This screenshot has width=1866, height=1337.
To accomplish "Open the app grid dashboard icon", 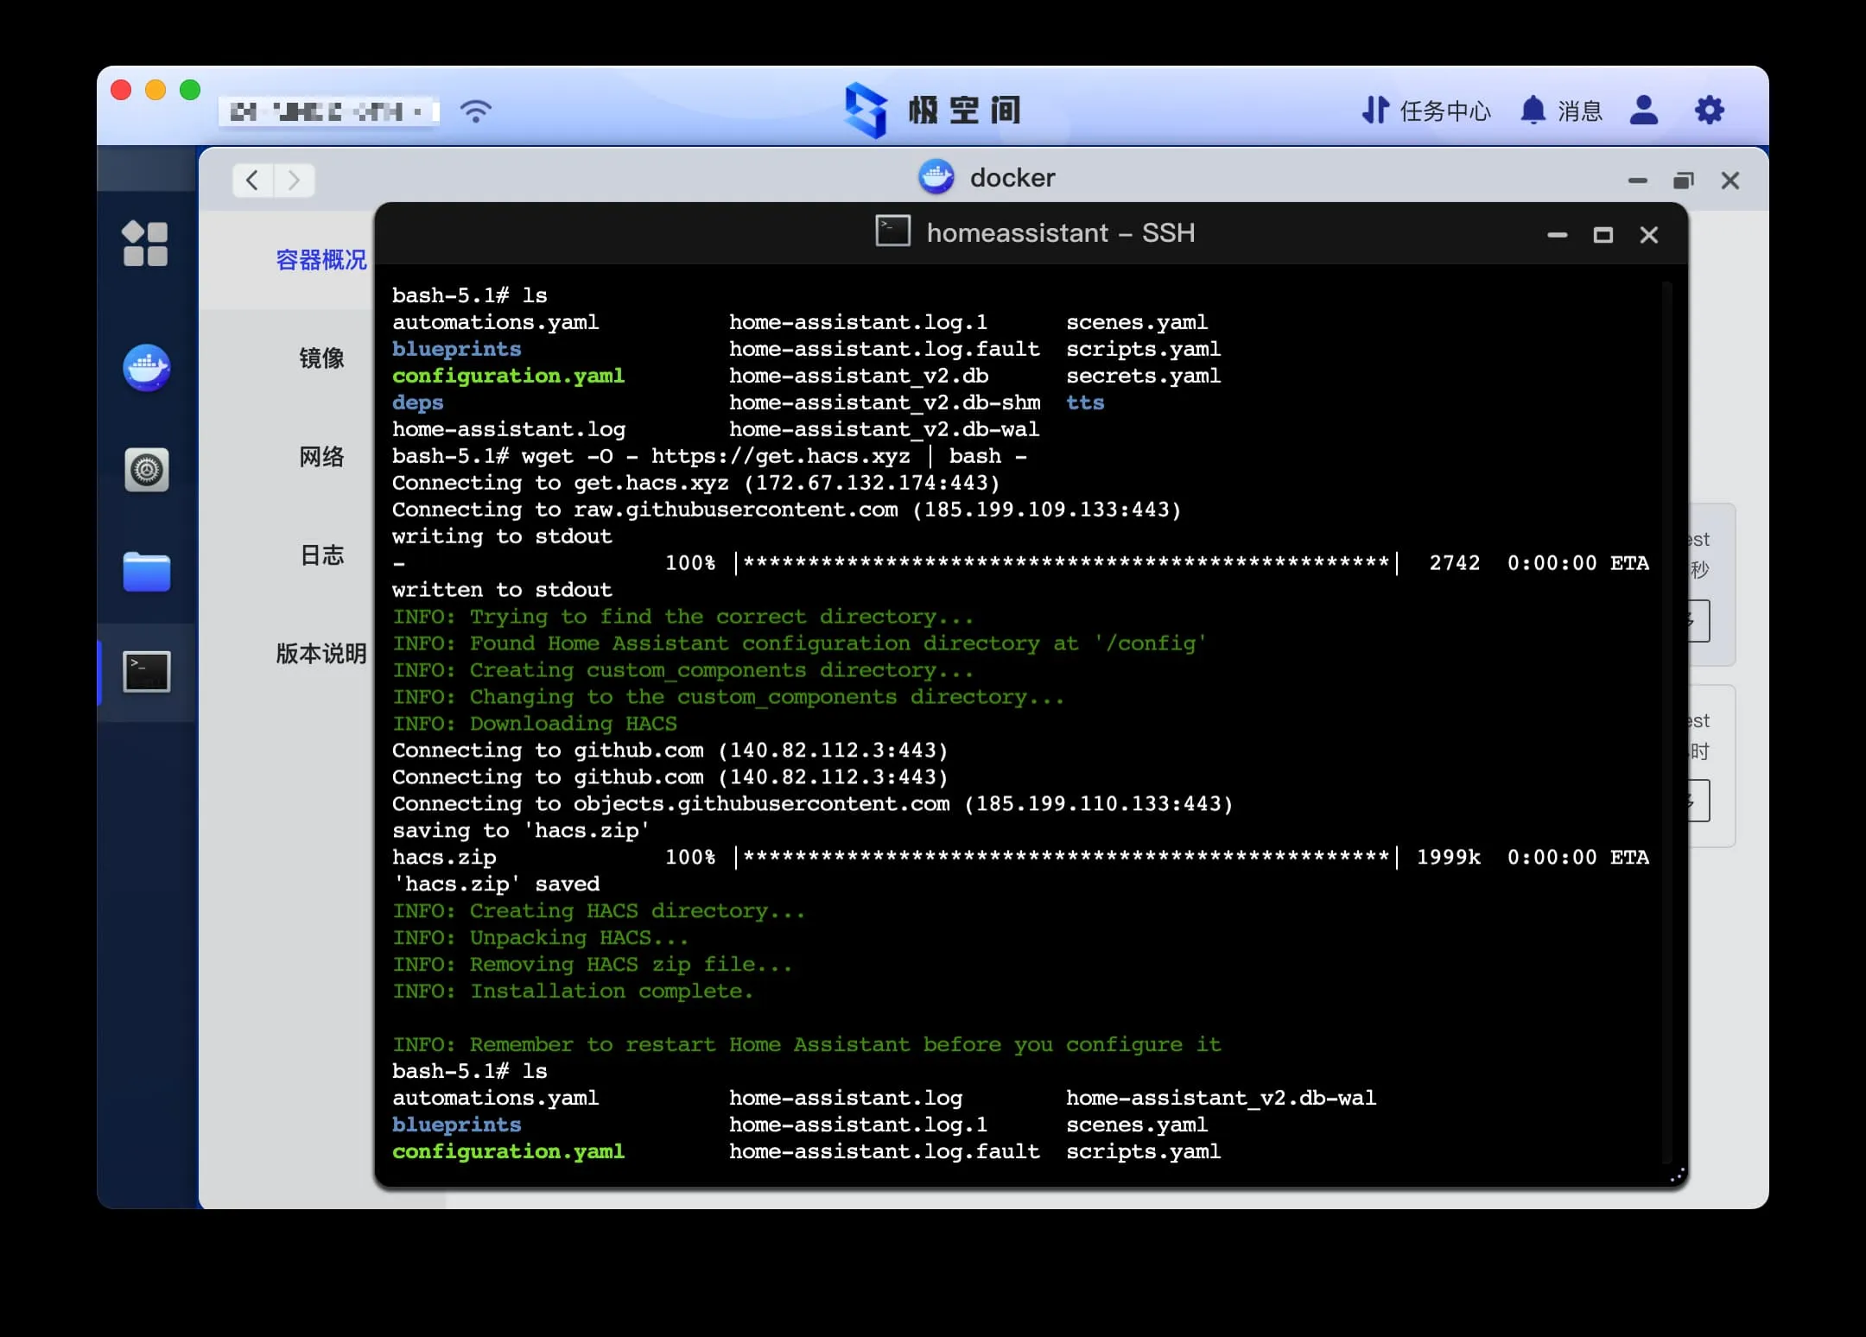I will tap(145, 244).
